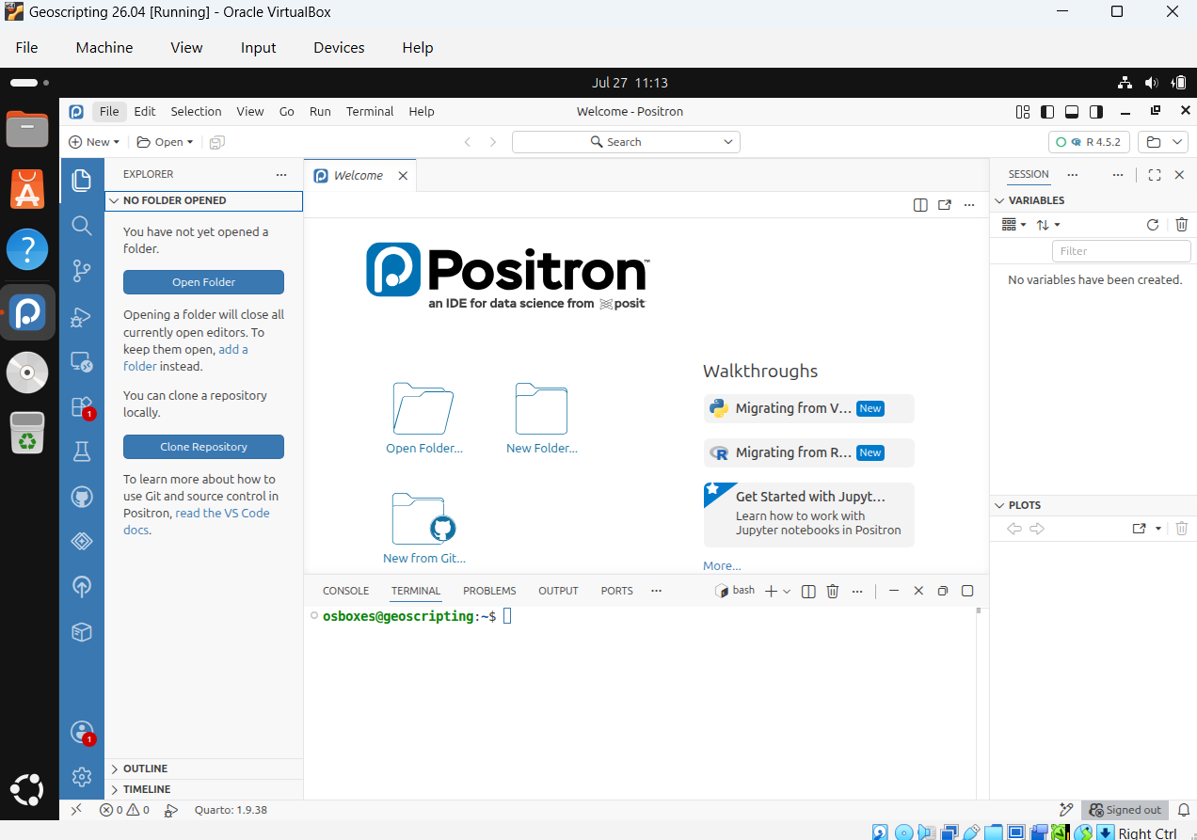Toggle the bottom panel visibility
This screenshot has width=1197, height=840.
[1072, 112]
